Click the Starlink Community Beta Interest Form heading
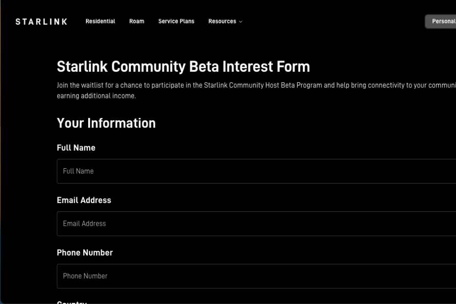Image resolution: width=456 pixels, height=304 pixels. (x=183, y=67)
